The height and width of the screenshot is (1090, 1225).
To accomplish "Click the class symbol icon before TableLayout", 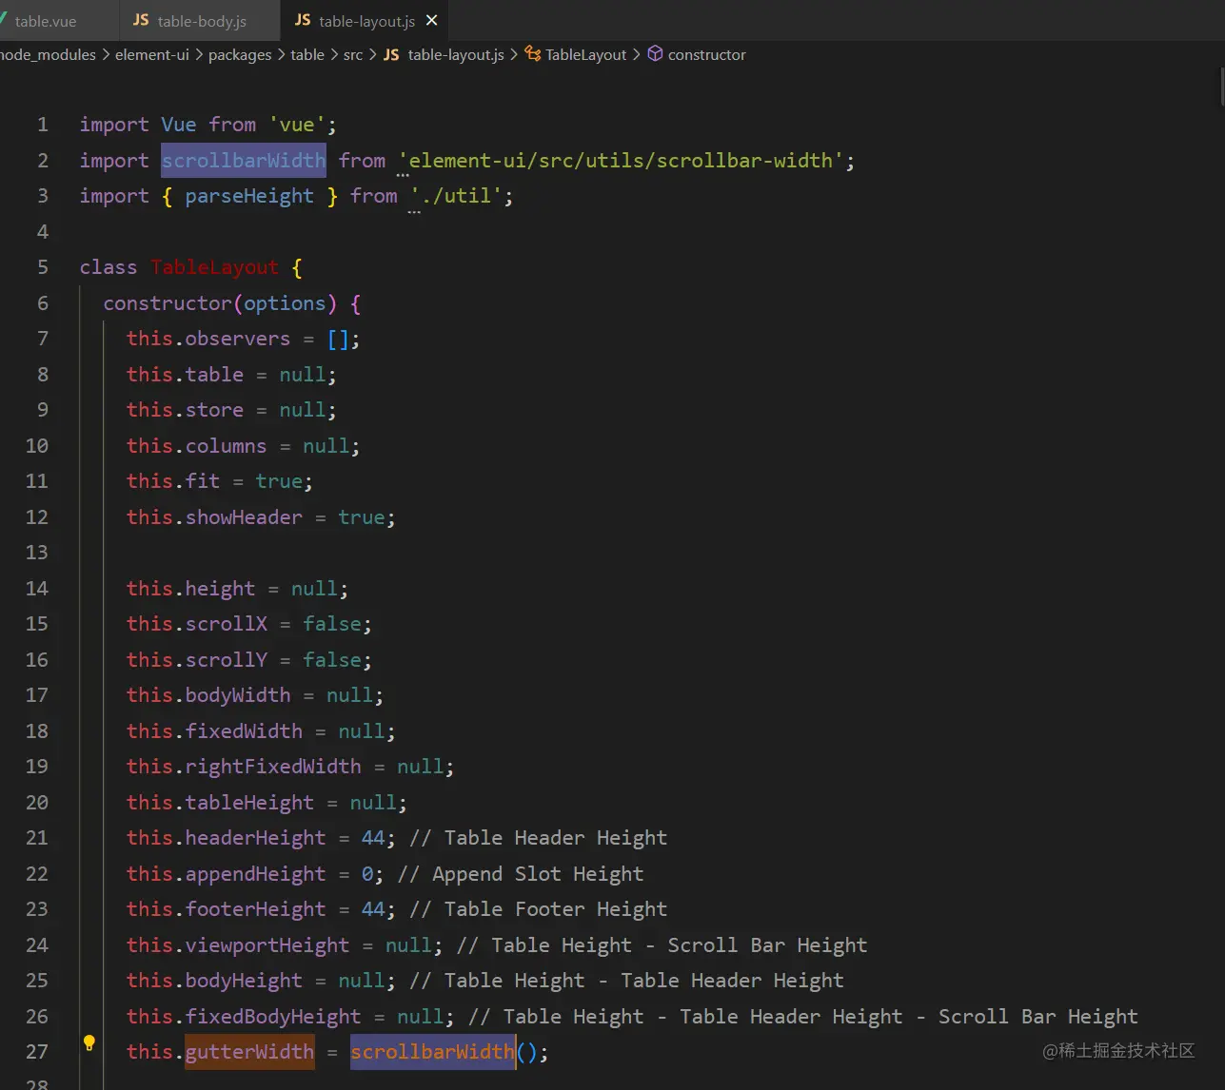I will click(533, 54).
